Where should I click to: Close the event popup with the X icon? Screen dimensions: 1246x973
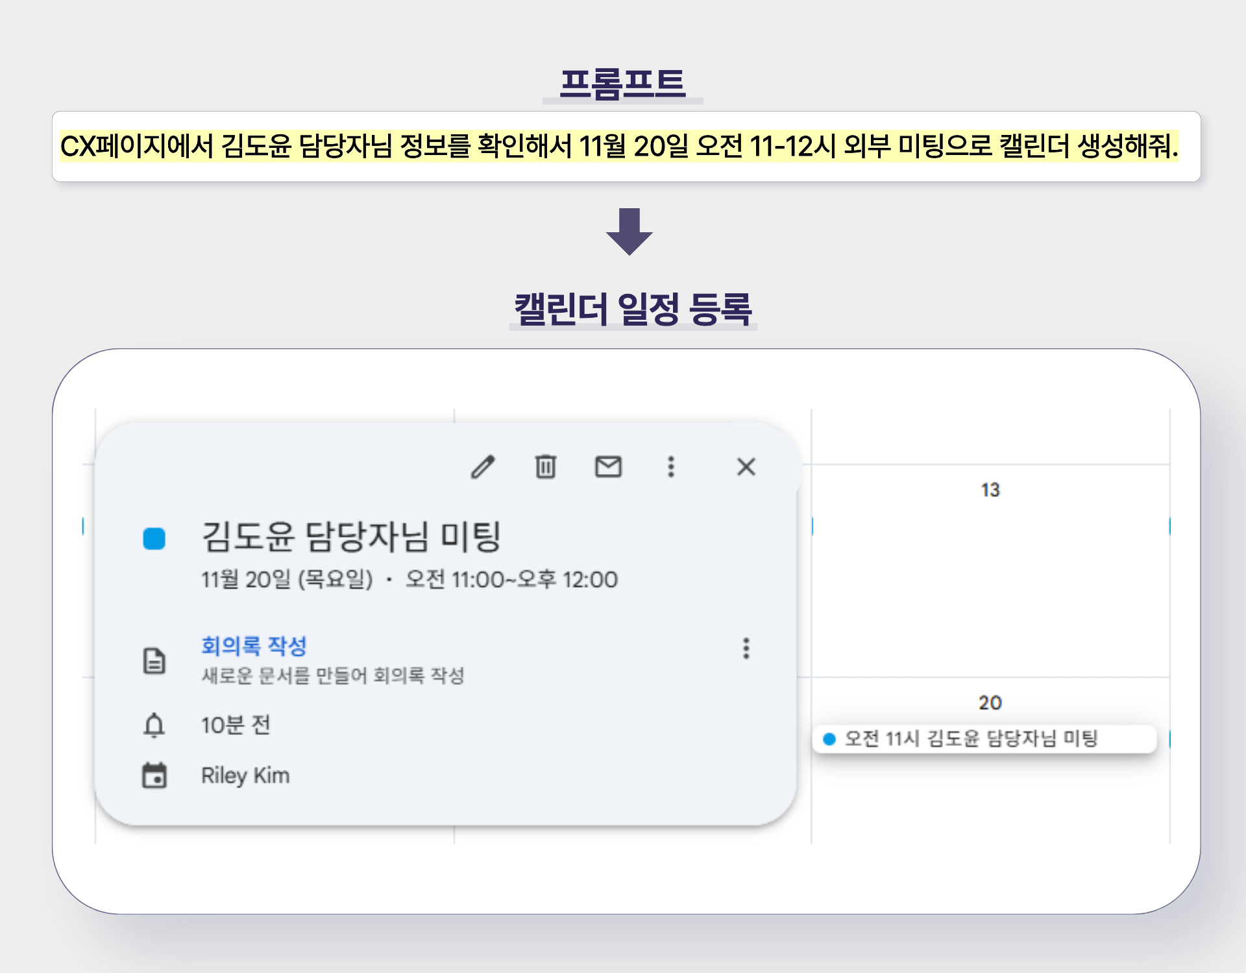pos(746,466)
